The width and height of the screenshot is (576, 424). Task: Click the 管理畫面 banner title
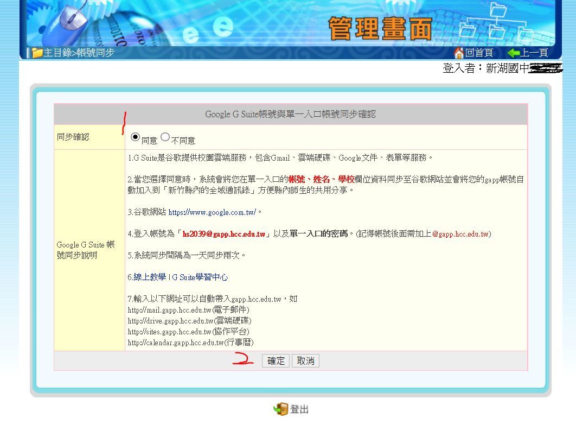[380, 29]
